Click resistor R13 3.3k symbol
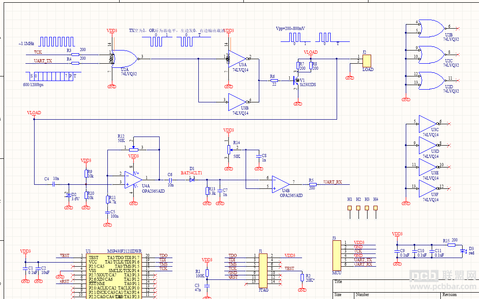Image resolution: width=479 pixels, height=299 pixels. point(207,191)
